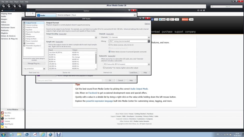This screenshot has height=137, width=244.
Task: Click the sample rate list scrollbar
Action: 96,58
